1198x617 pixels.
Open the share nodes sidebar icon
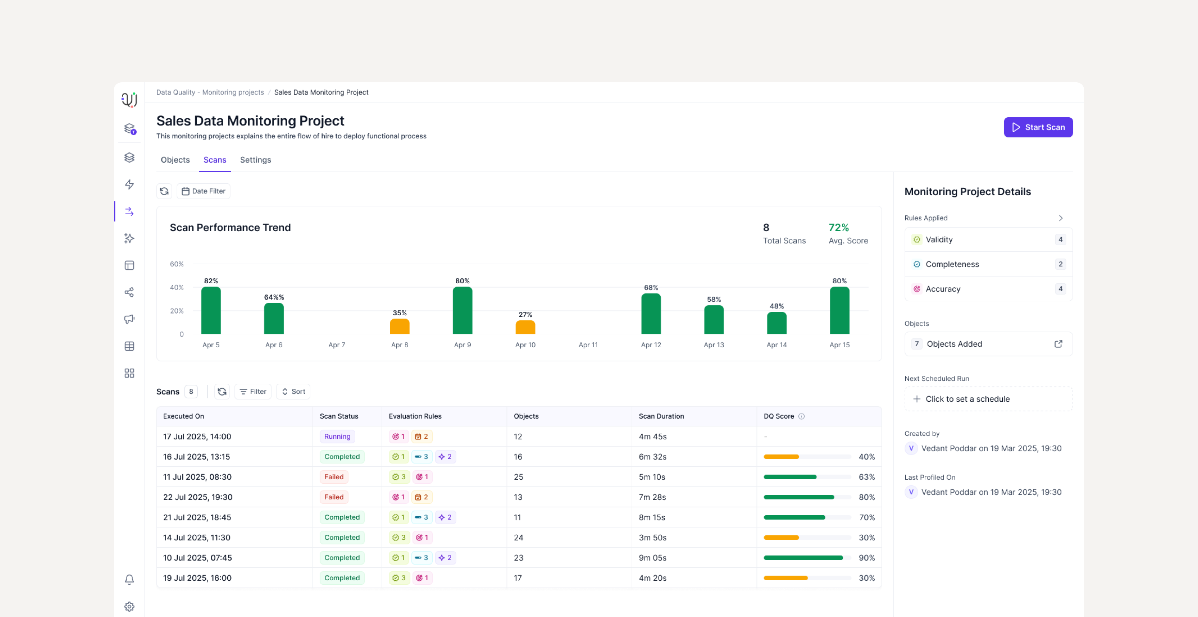(x=129, y=292)
